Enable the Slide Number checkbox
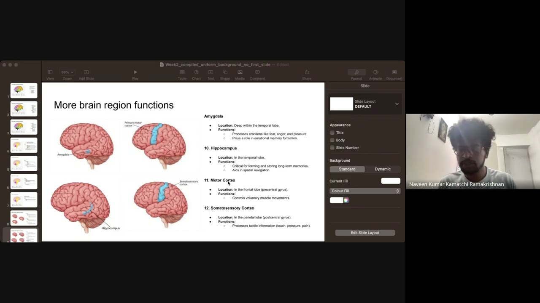This screenshot has height=303, width=540. tap(332, 148)
